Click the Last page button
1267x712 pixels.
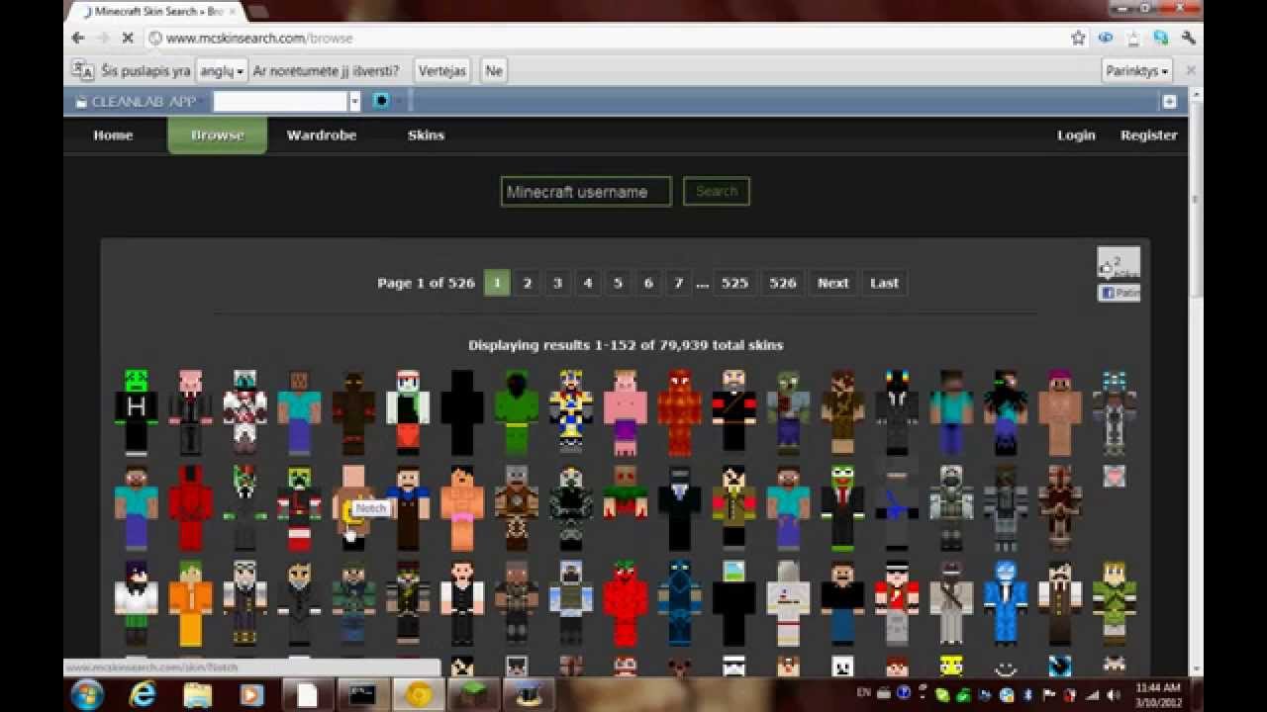(x=884, y=283)
